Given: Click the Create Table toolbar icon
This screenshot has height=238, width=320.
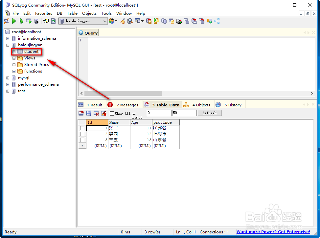Looking at the screenshot, I should pos(138,21).
